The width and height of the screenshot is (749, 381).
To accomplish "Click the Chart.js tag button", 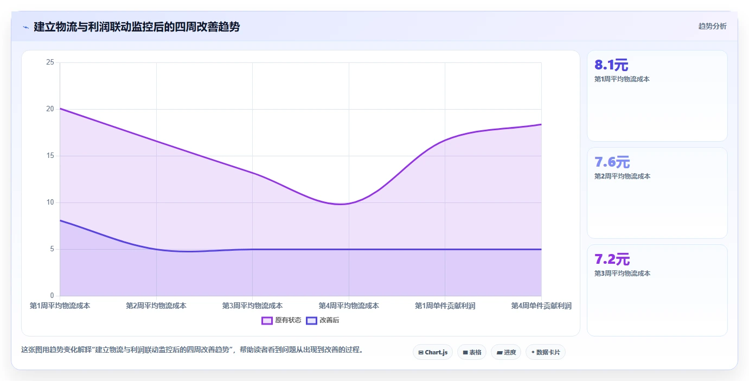I will tap(433, 352).
